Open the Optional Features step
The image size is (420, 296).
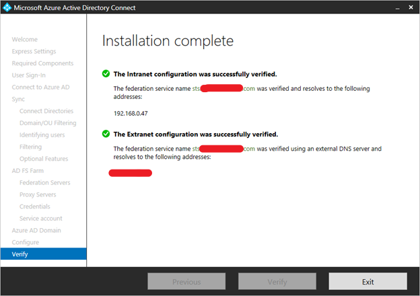coord(44,159)
